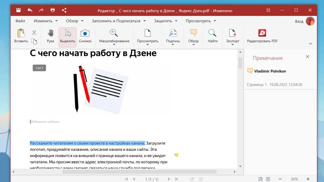Open the Просмотреть menu tab

click(x=201, y=21)
